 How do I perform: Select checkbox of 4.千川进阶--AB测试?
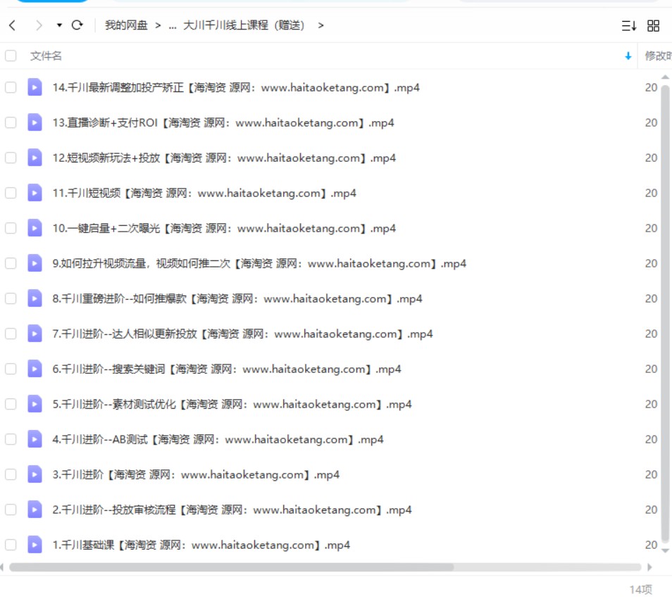pyautogui.click(x=11, y=439)
